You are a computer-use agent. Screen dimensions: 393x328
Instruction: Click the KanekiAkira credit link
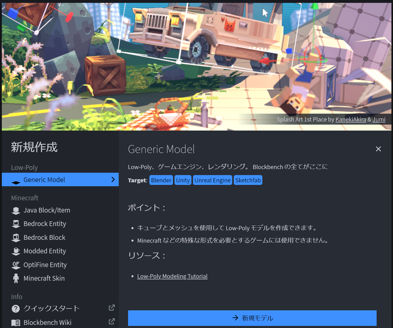tap(351, 119)
